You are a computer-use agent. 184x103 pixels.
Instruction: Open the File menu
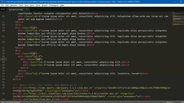[2, 5]
